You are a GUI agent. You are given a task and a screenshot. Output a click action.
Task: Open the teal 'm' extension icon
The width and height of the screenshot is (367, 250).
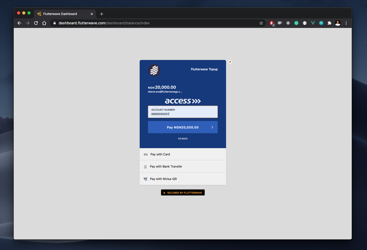(321, 23)
